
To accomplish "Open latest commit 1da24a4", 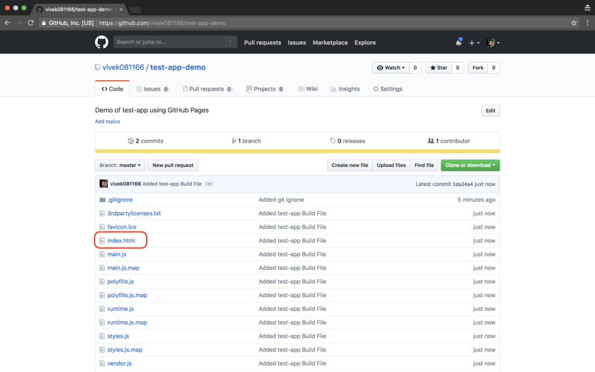I will [463, 184].
